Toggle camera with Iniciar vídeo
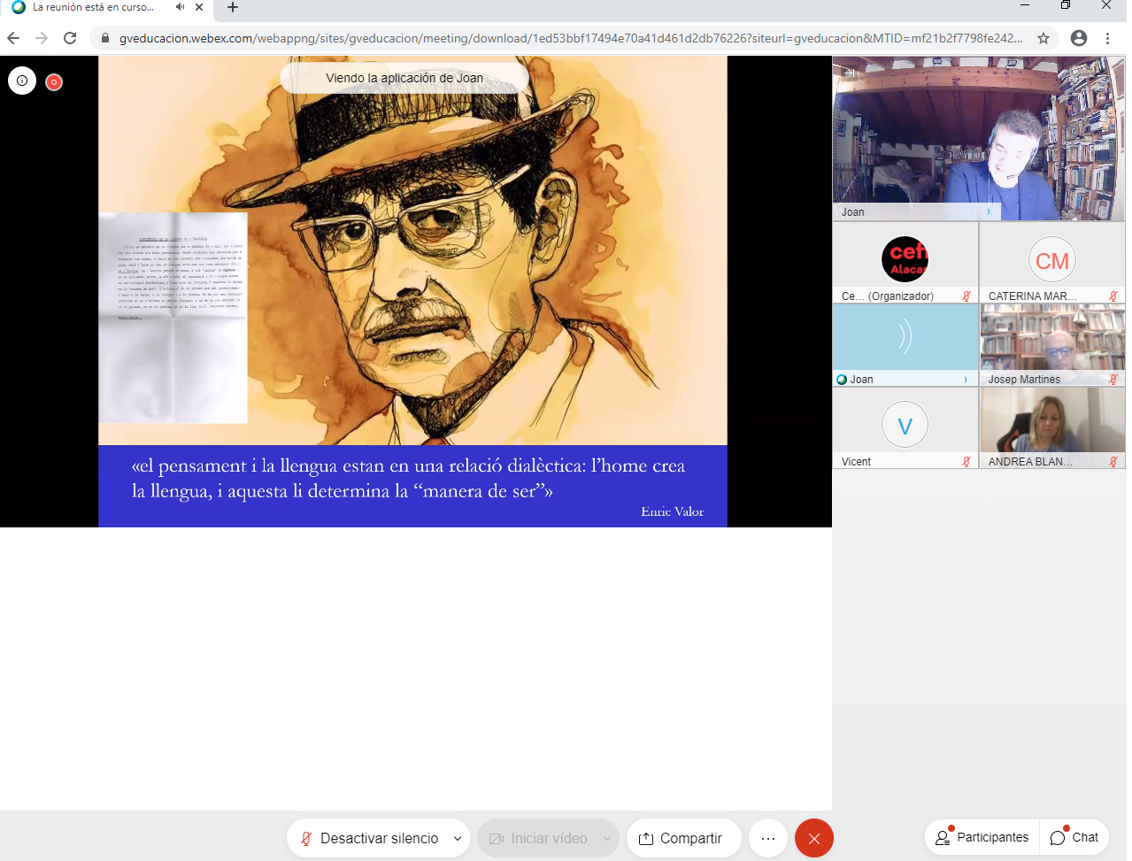1132x861 pixels. [x=538, y=838]
